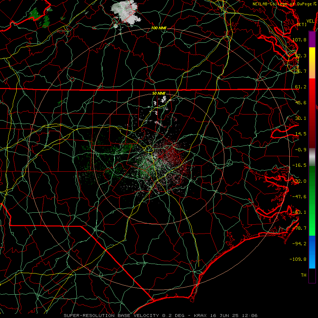Click the 61.2 velocity scale value
The height and width of the screenshot is (318, 318).
point(301,87)
